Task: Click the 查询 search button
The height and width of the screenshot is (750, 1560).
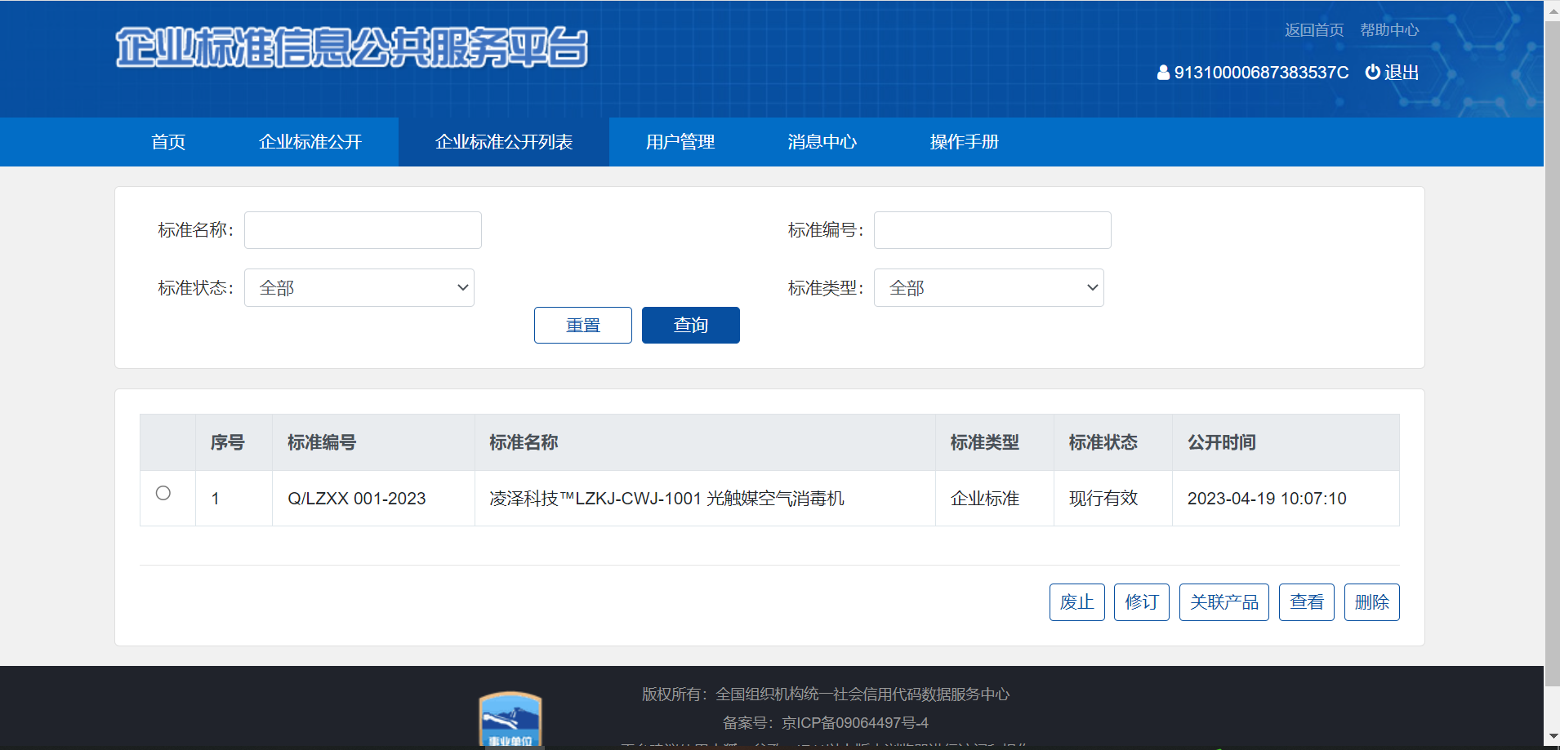Action: 689,325
